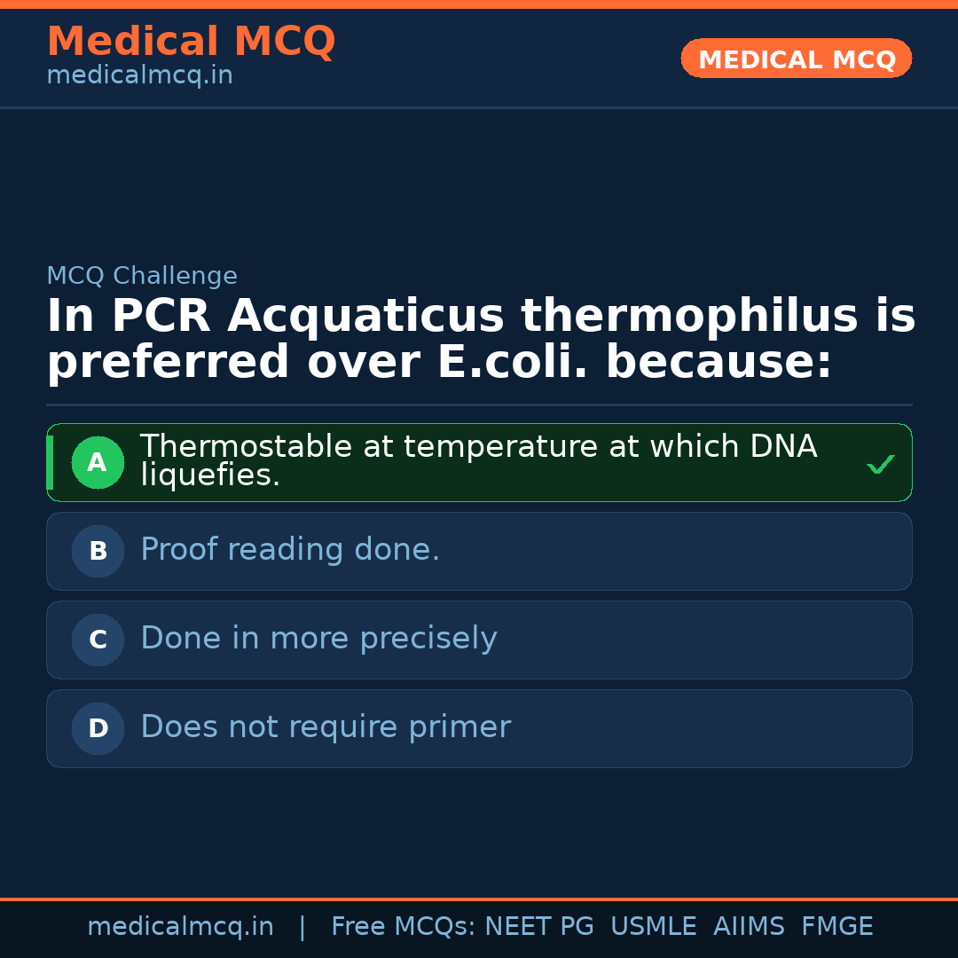Select the D letter circle
Viewport: 958px width, 958px height.
click(98, 728)
